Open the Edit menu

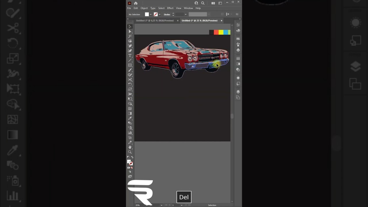click(x=136, y=8)
